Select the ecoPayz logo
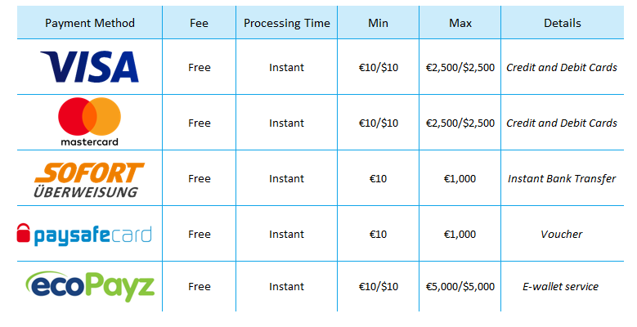This screenshot has height=327, width=637. [x=90, y=287]
